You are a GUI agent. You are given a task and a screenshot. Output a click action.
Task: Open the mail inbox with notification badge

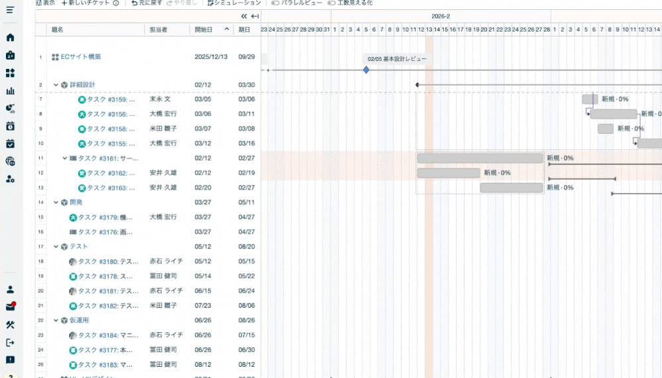click(10, 307)
